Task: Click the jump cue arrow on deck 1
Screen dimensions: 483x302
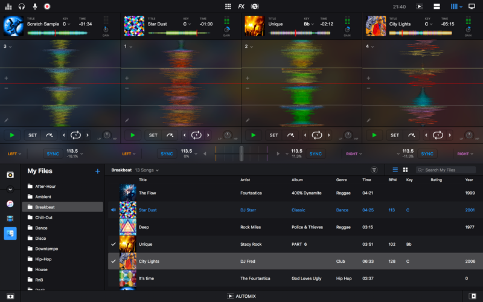Action: click(170, 135)
